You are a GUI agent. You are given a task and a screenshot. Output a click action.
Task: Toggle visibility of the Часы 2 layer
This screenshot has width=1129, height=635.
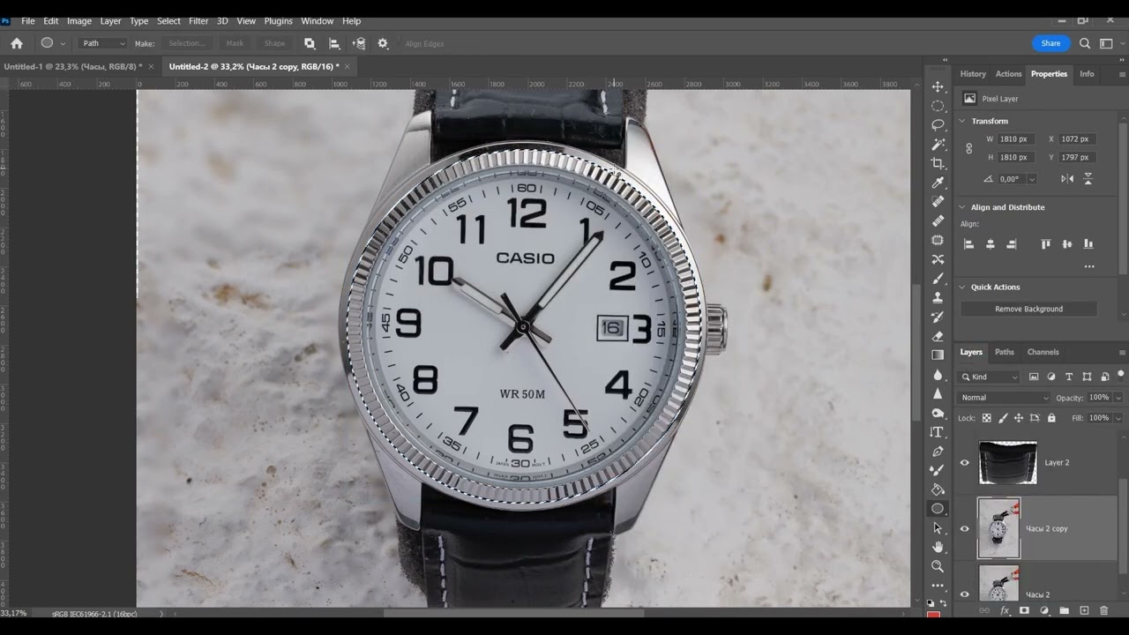click(964, 594)
